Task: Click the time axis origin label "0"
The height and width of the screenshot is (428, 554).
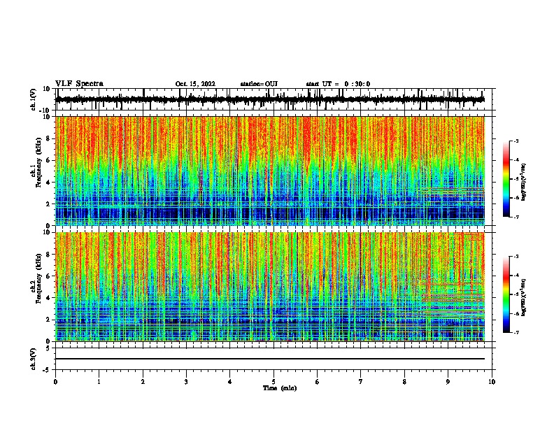Action: (x=55, y=382)
